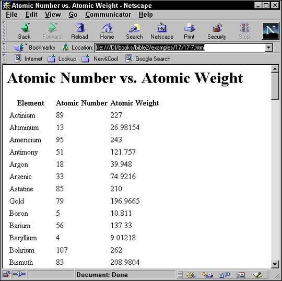The width and height of the screenshot is (282, 281).
Task: Click inside the Location URL field
Action: coord(180,48)
